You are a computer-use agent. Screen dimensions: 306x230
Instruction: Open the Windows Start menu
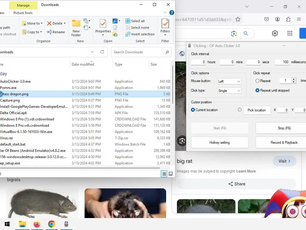tap(7, 224)
